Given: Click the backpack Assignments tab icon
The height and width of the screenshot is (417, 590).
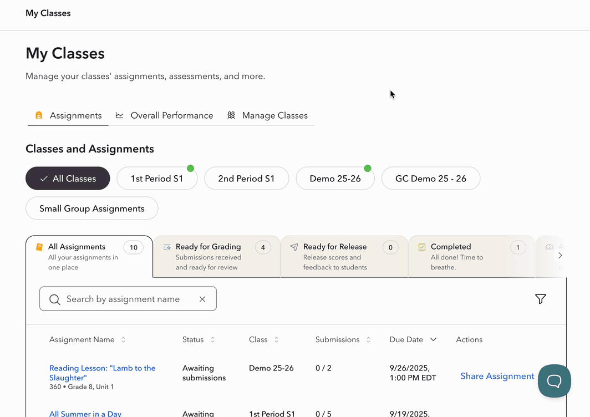Looking at the screenshot, I should tap(39, 115).
